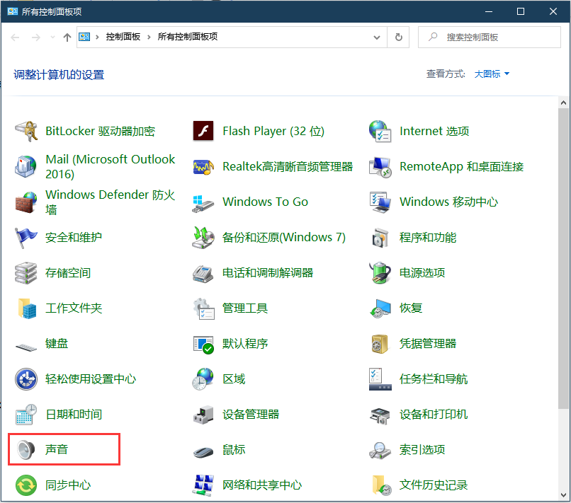Open the Windows Defender 防火墙 brick wall icon
571x503 pixels.
point(26,202)
